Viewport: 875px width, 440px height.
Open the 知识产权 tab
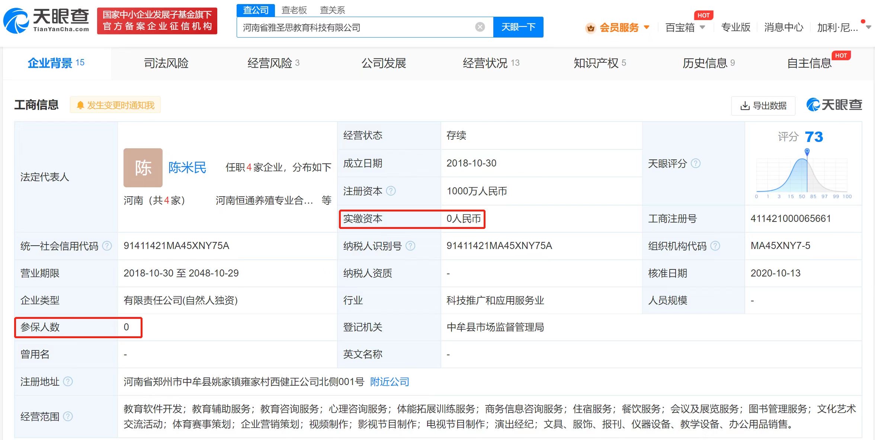pyautogui.click(x=596, y=63)
